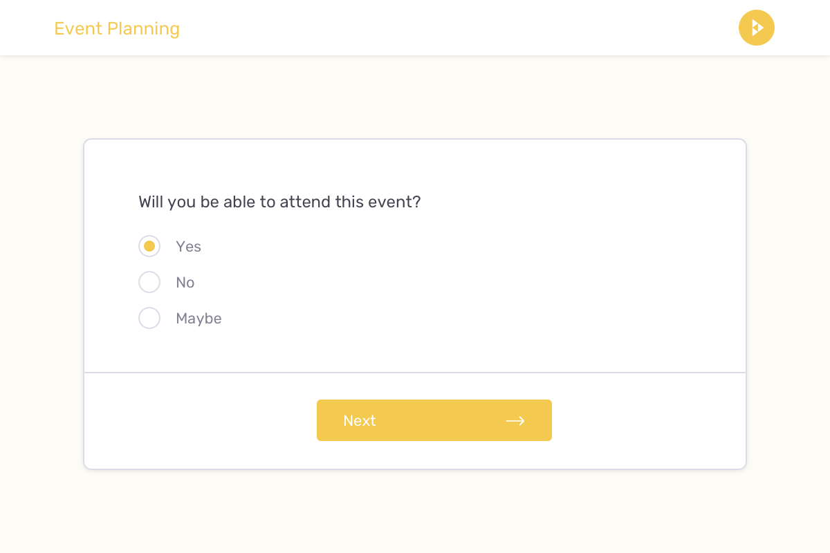Click the Yes label text
830x553 pixels.
tap(190, 246)
